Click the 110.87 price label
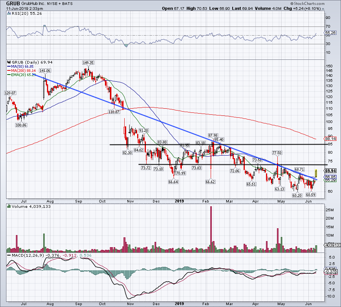Image resolution: width=341 pixels, height=307 pixels. tap(114, 112)
